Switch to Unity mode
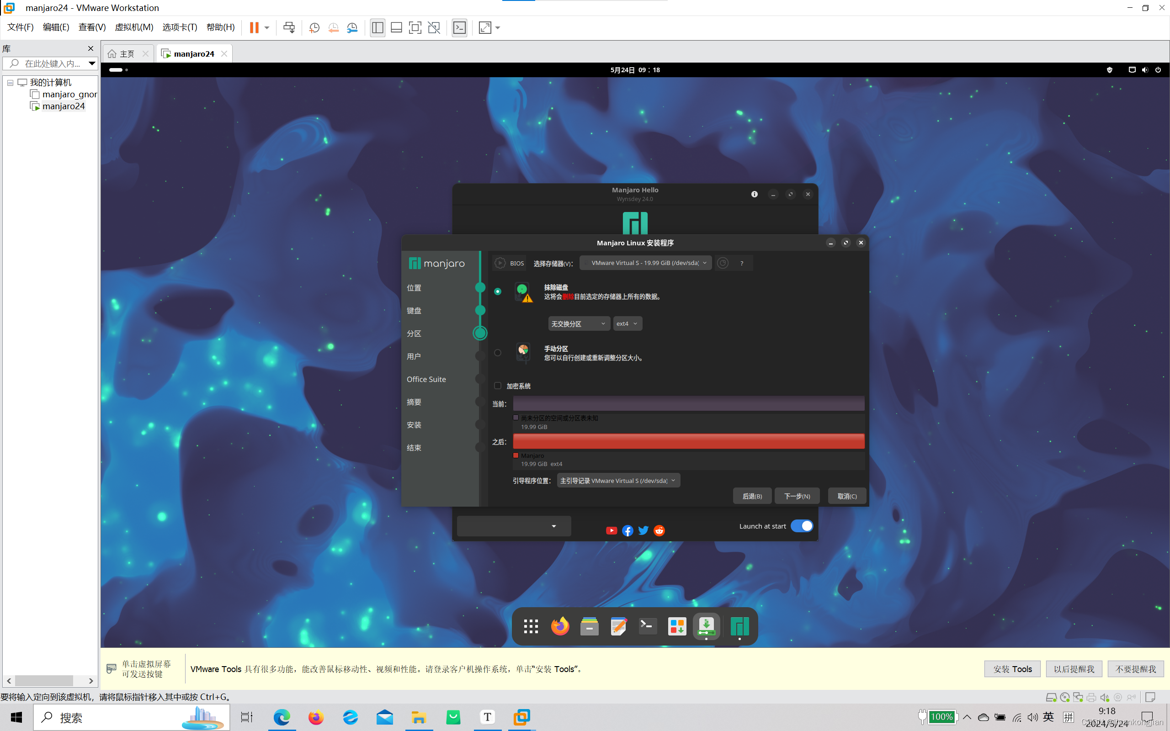The image size is (1170, 731). point(434,27)
